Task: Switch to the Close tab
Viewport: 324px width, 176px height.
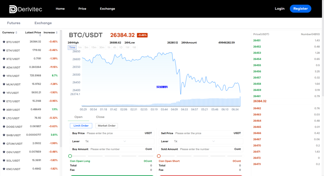Action: tap(100, 117)
